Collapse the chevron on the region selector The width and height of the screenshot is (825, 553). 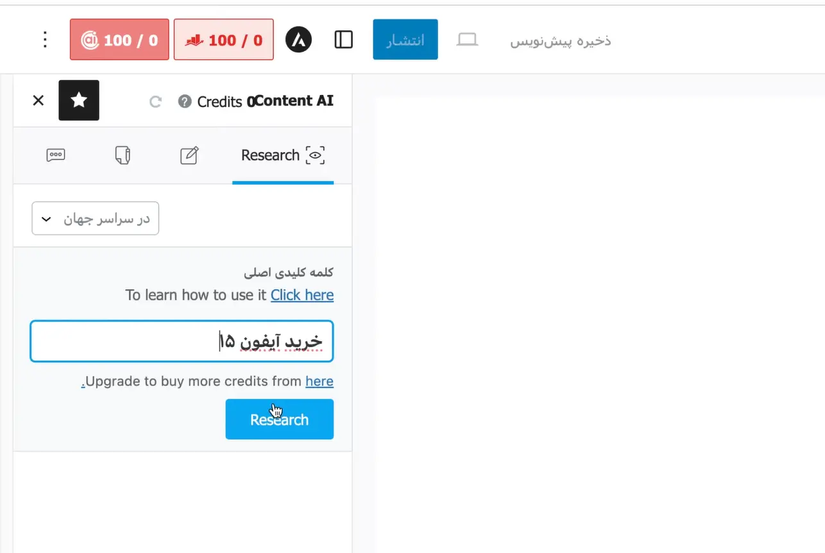click(46, 218)
